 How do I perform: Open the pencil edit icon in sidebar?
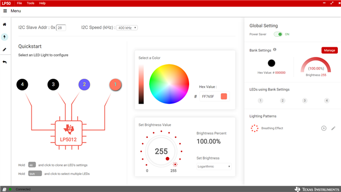pos(5,49)
